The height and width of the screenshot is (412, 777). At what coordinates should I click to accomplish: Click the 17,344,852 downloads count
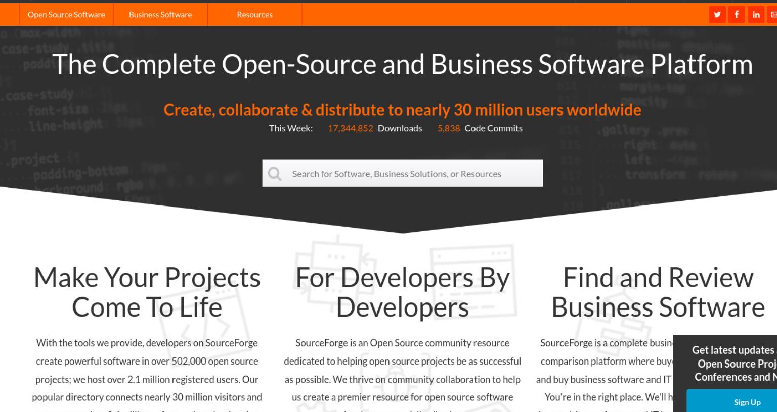pos(351,128)
